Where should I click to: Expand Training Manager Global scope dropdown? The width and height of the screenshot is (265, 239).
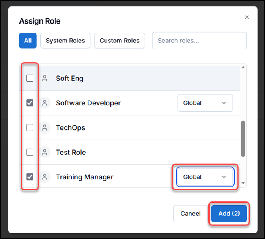[x=205, y=177]
